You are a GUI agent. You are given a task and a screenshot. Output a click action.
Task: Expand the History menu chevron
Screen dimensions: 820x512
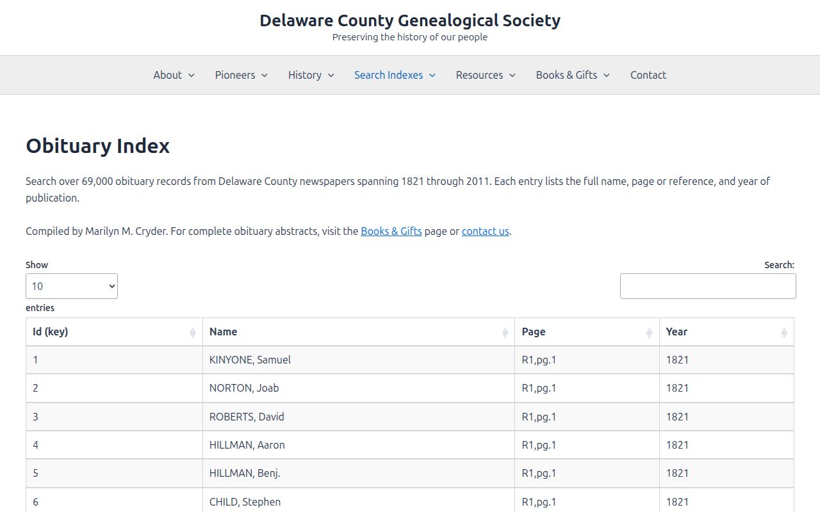pos(331,76)
